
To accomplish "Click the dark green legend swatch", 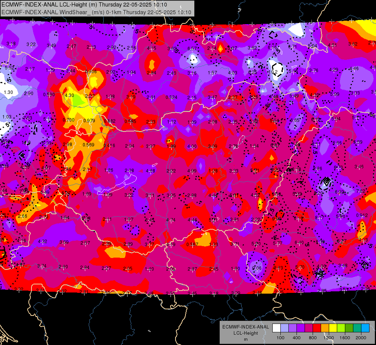I will (x=349, y=328).
